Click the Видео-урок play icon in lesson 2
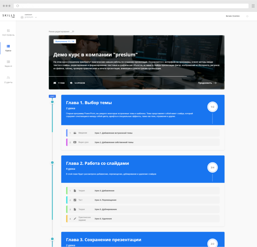 pyautogui.click(x=75, y=142)
